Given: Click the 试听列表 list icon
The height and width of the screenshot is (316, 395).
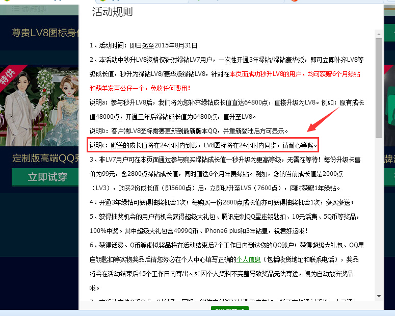Looking at the screenshot, I should pos(16,9).
